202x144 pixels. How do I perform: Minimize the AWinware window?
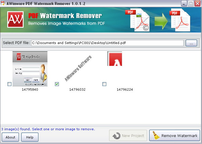[x=184, y=3]
